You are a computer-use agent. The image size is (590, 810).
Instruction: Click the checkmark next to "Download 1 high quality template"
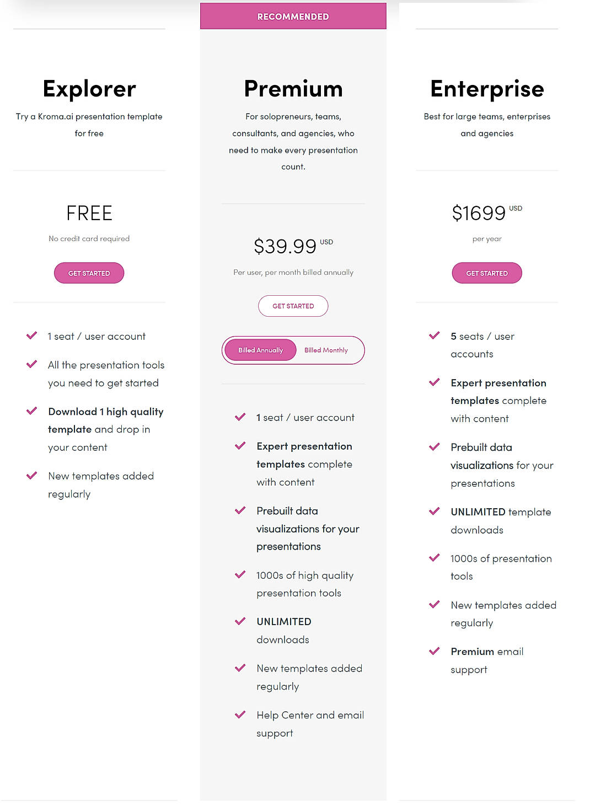coord(31,411)
